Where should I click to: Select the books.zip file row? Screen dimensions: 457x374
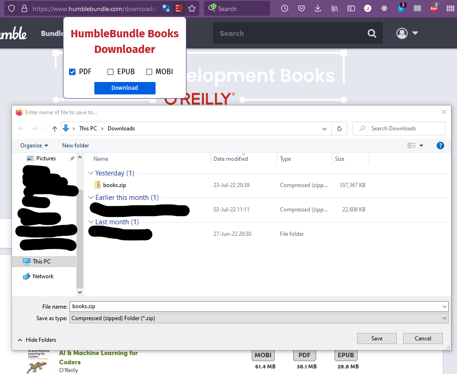point(230,185)
